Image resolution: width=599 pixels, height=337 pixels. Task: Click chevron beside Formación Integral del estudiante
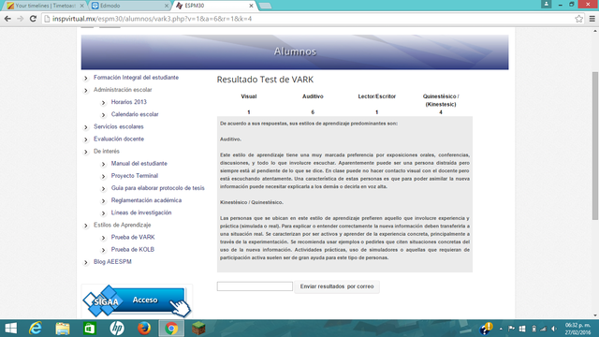(x=85, y=79)
